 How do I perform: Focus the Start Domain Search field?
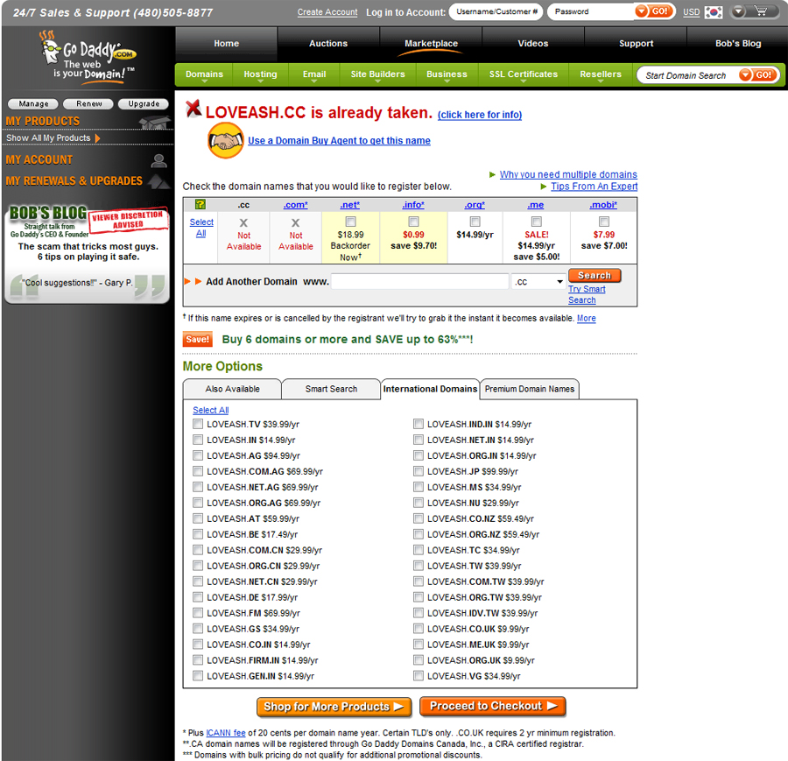(688, 75)
